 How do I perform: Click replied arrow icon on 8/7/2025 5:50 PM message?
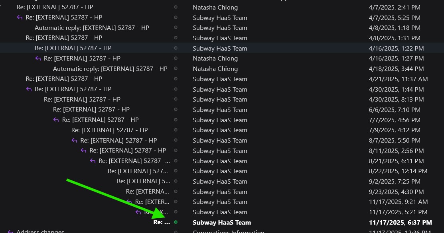point(75,140)
